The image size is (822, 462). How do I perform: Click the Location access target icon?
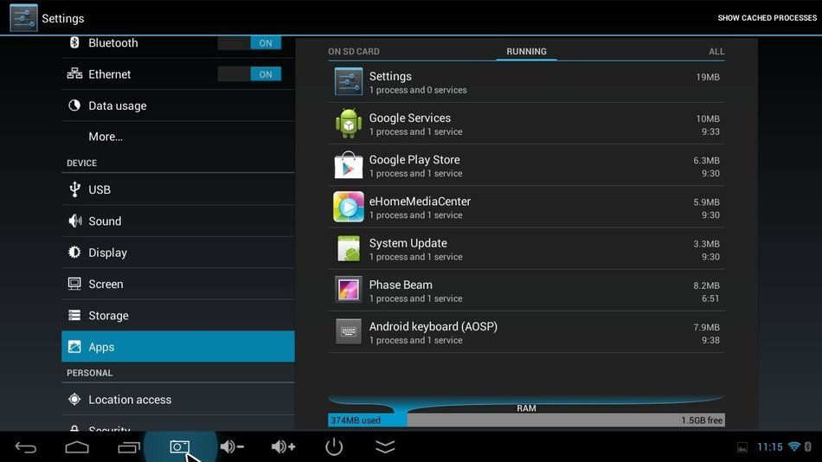pyautogui.click(x=74, y=399)
